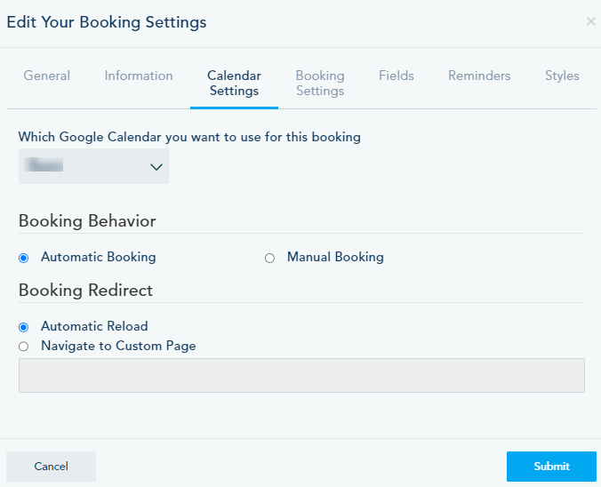
Task: Navigate to the Styles tab
Action: tap(562, 76)
